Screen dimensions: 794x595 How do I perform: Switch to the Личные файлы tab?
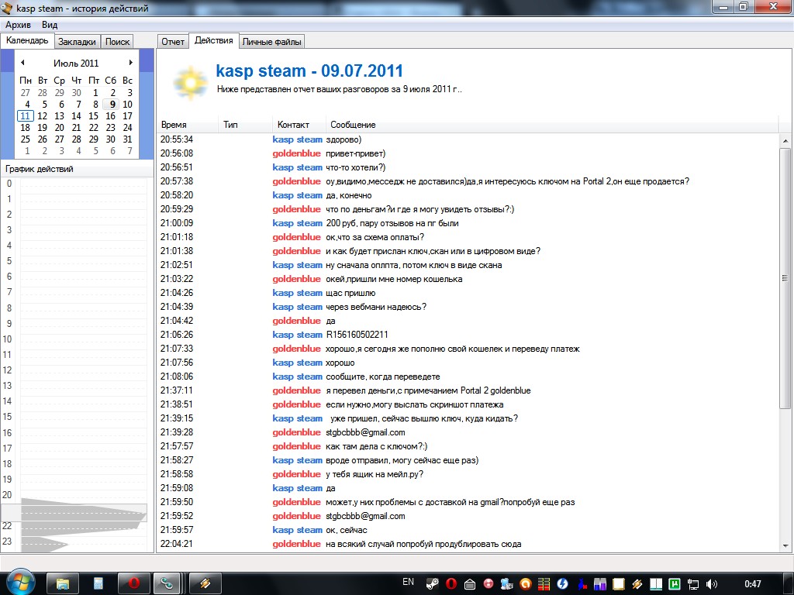click(x=271, y=42)
